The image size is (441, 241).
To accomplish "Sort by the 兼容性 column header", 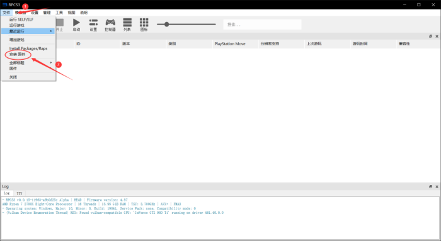I will point(419,44).
